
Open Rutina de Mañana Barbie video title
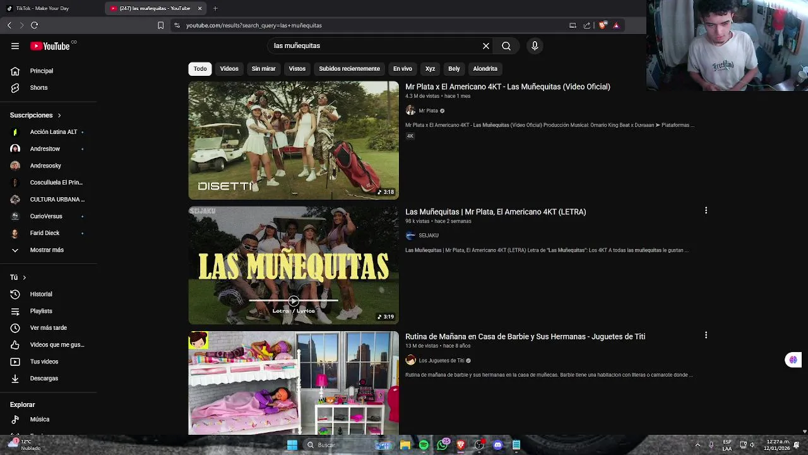tap(525, 337)
